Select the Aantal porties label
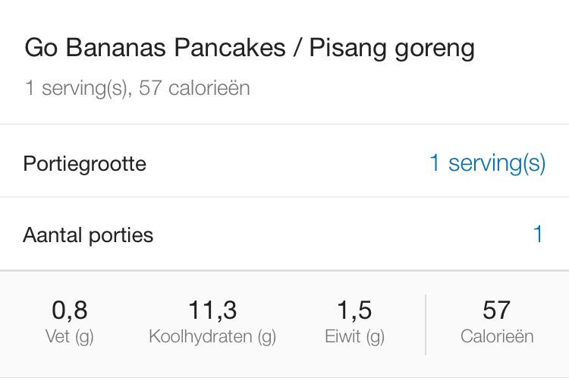Viewport: 569px width, 378px height. pyautogui.click(x=88, y=235)
